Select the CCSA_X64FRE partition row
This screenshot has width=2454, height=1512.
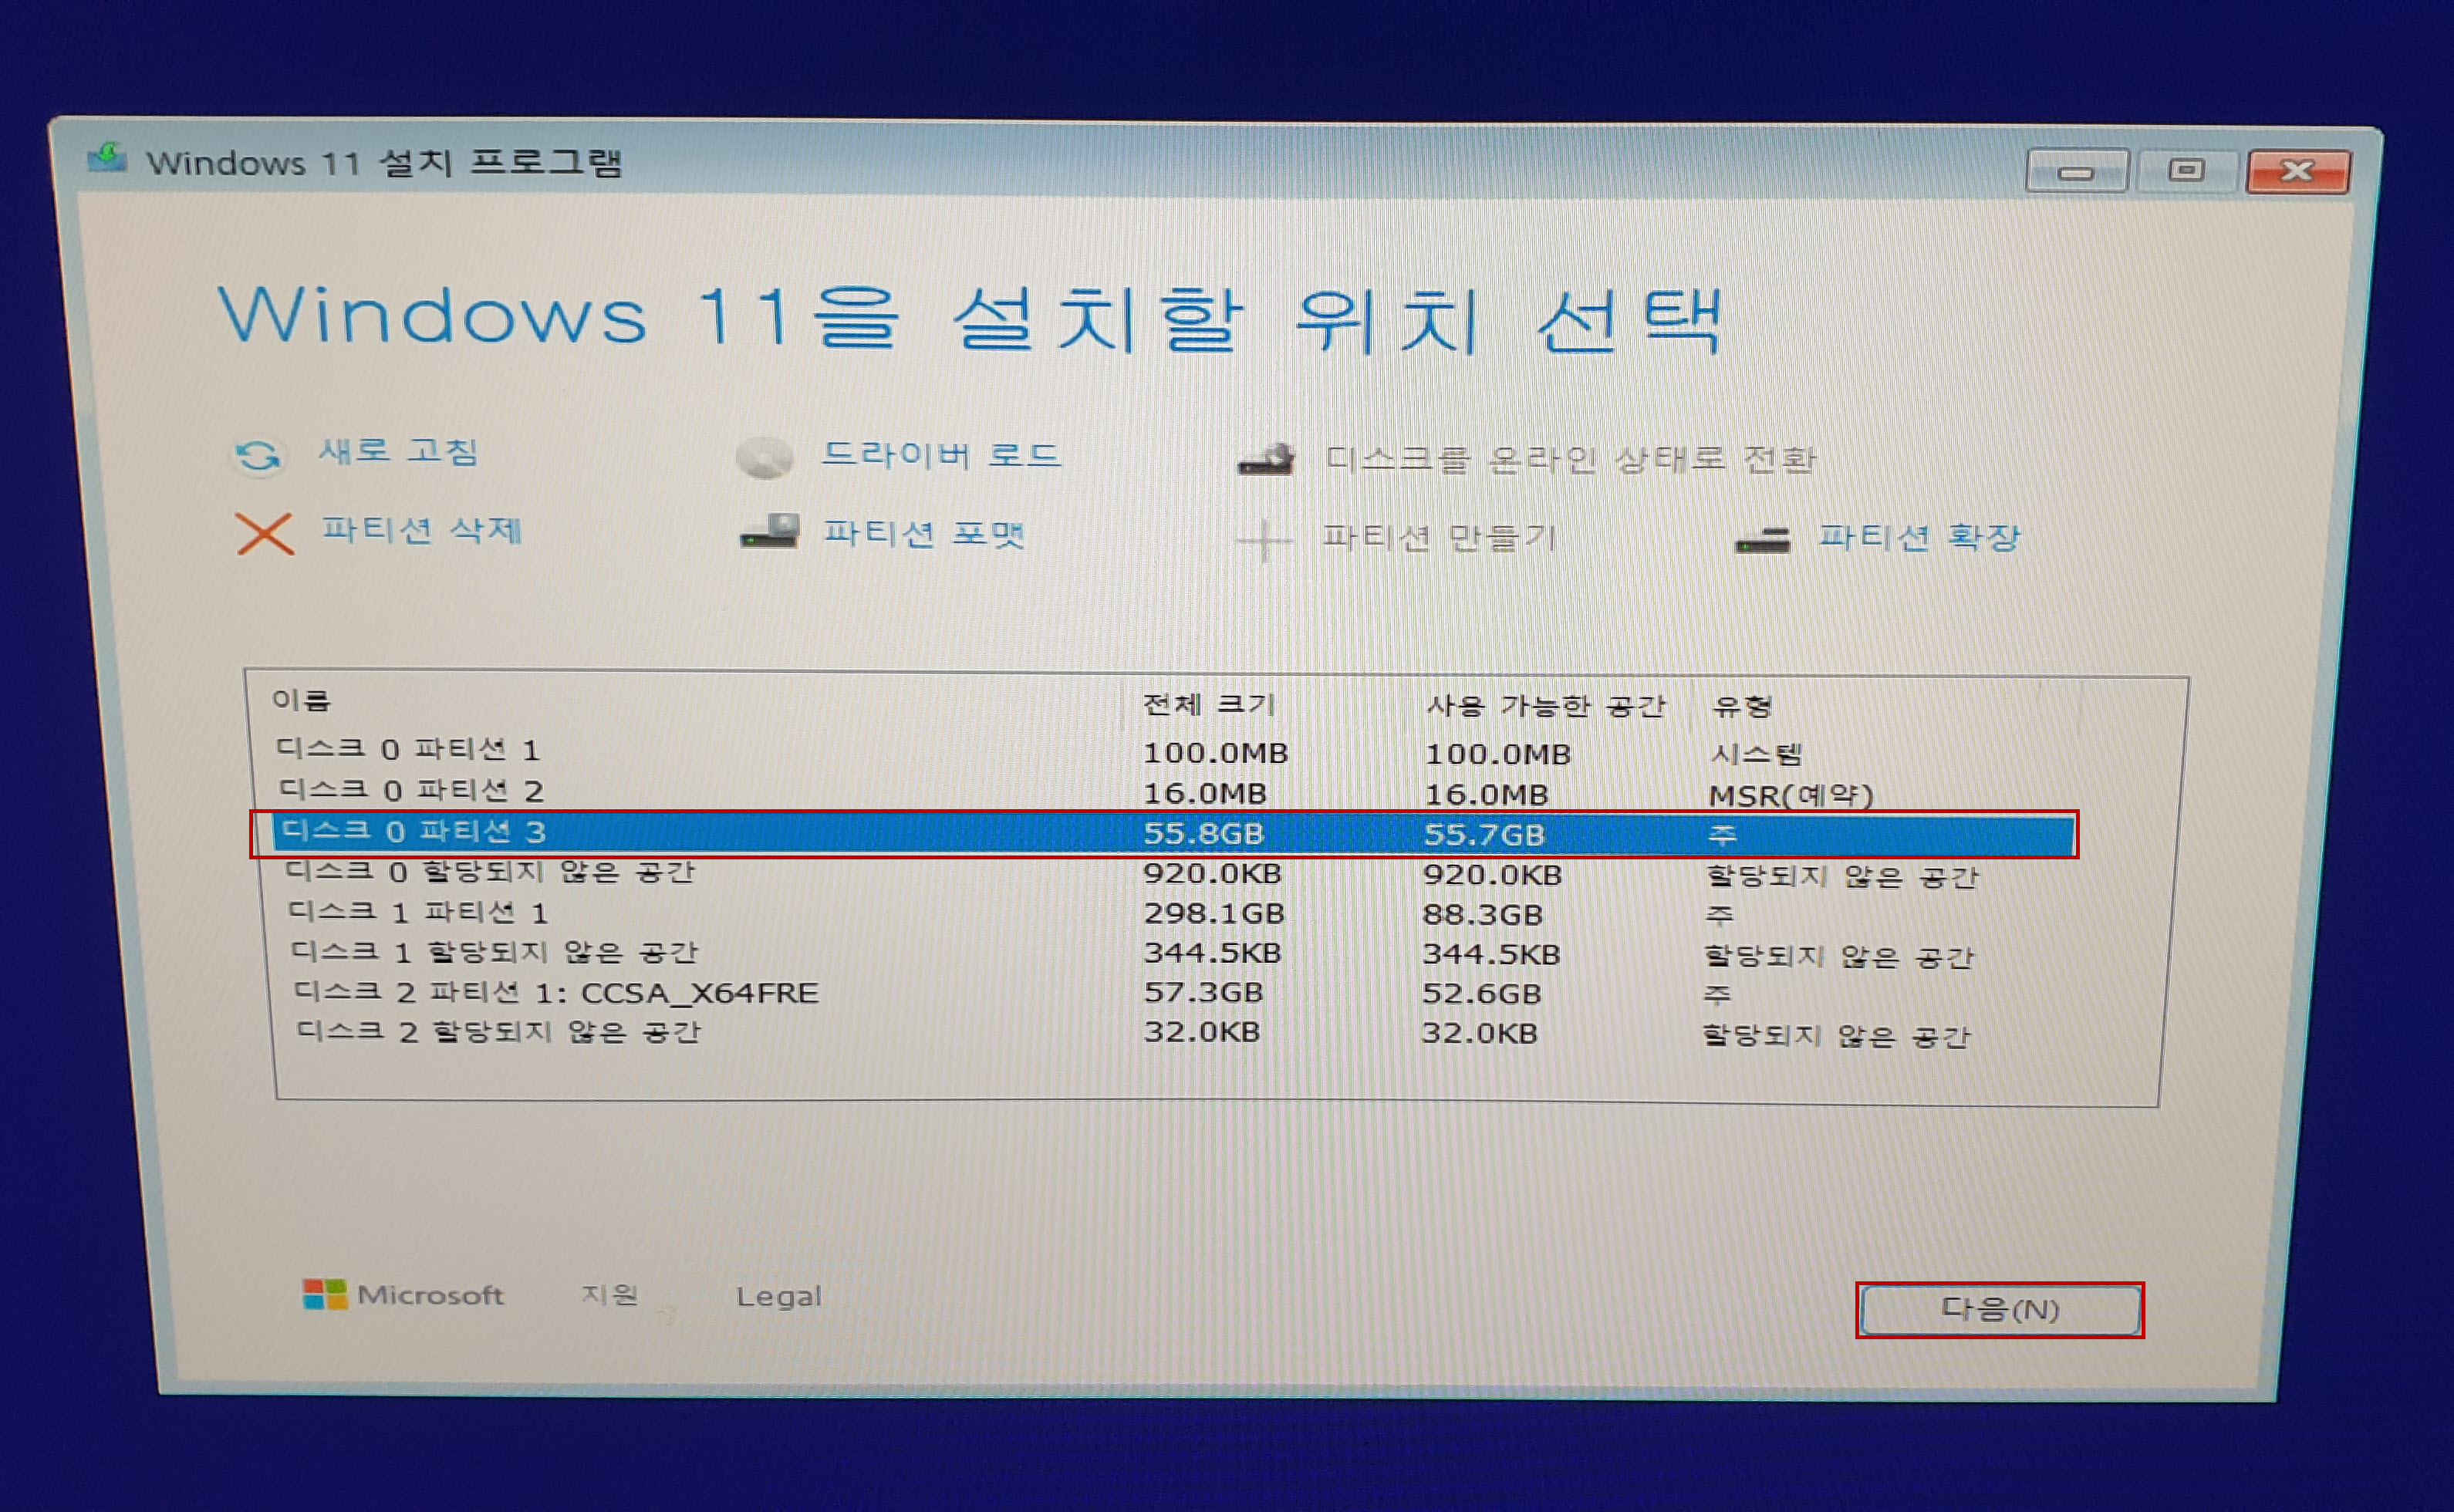pos(556,993)
